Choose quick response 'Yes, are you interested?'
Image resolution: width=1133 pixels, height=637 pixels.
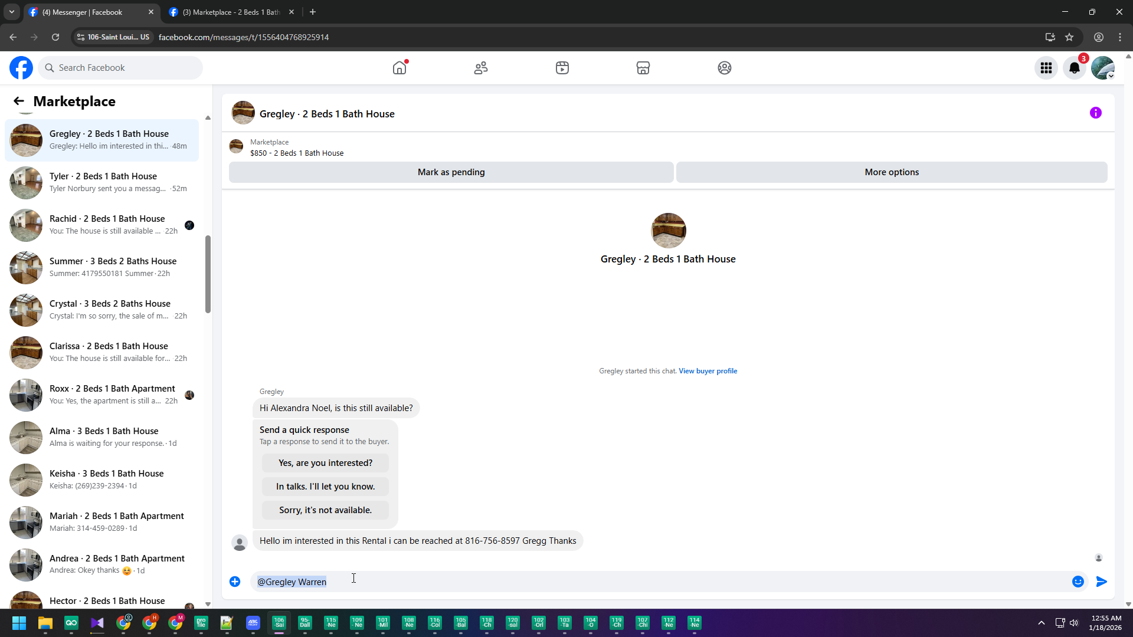(x=325, y=463)
